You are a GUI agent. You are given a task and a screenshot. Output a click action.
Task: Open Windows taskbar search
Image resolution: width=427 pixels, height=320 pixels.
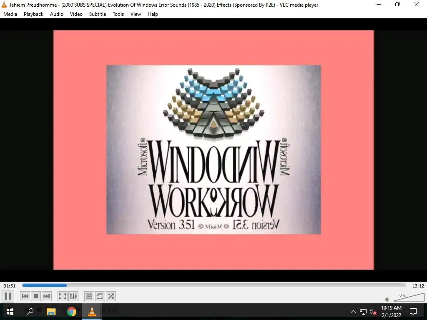30,312
